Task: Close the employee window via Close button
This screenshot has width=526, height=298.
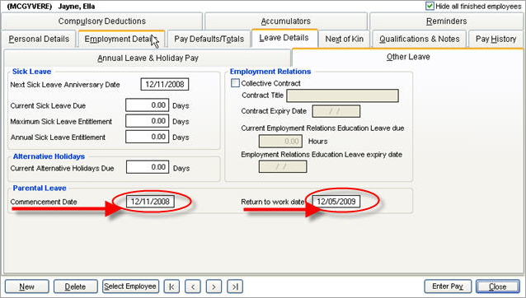Action: [x=498, y=286]
